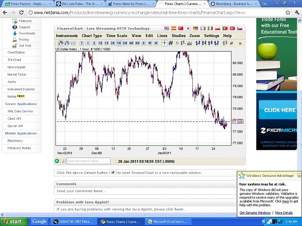Select the OHLC bar chart type icon
Image resolution: width=302 pixels, height=226 pixels.
(67, 43)
